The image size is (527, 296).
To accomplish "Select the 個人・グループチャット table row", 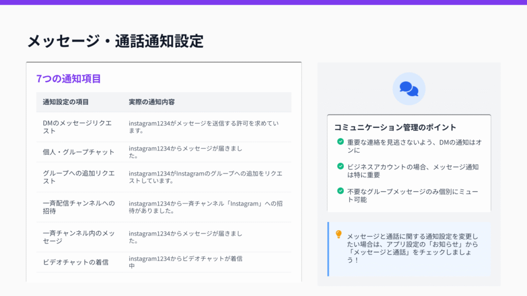I will (164, 152).
